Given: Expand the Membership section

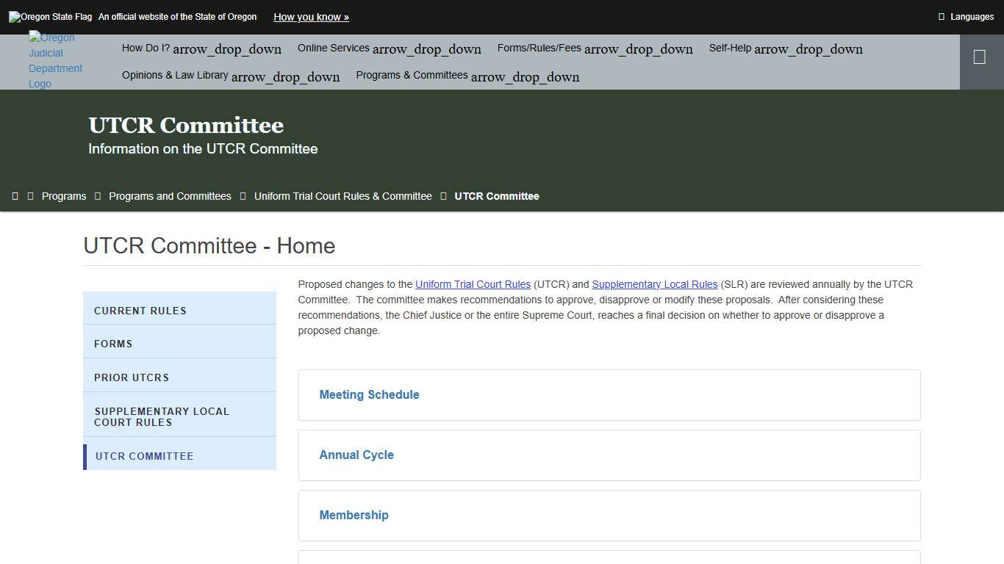Looking at the screenshot, I should coord(354,515).
